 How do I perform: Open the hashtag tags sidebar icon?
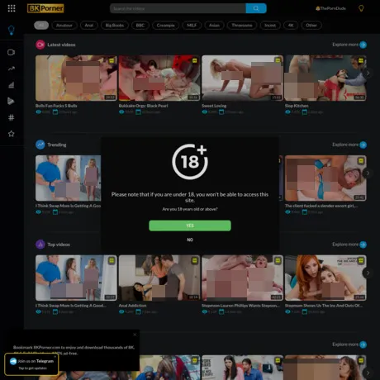11,117
